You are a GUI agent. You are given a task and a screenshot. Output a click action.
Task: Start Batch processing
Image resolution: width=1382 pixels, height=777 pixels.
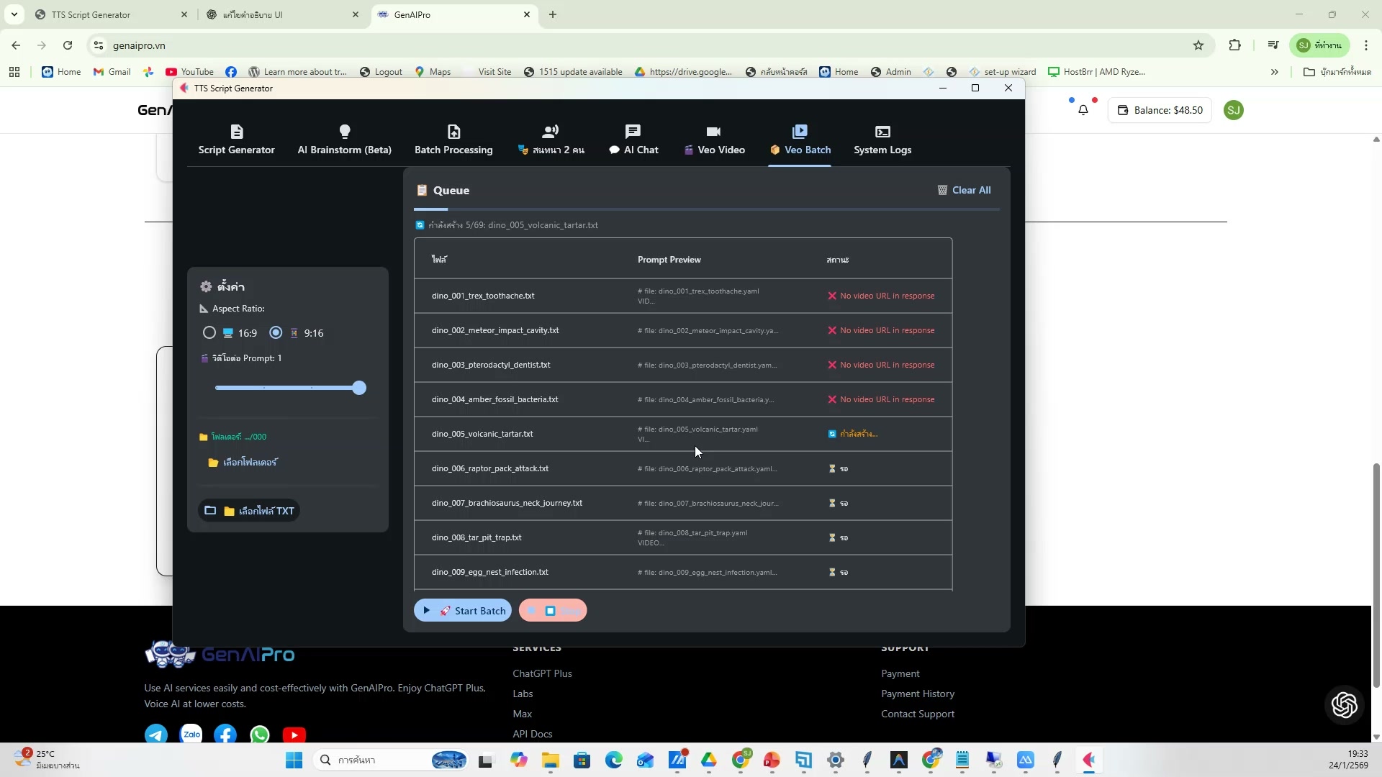(x=463, y=611)
